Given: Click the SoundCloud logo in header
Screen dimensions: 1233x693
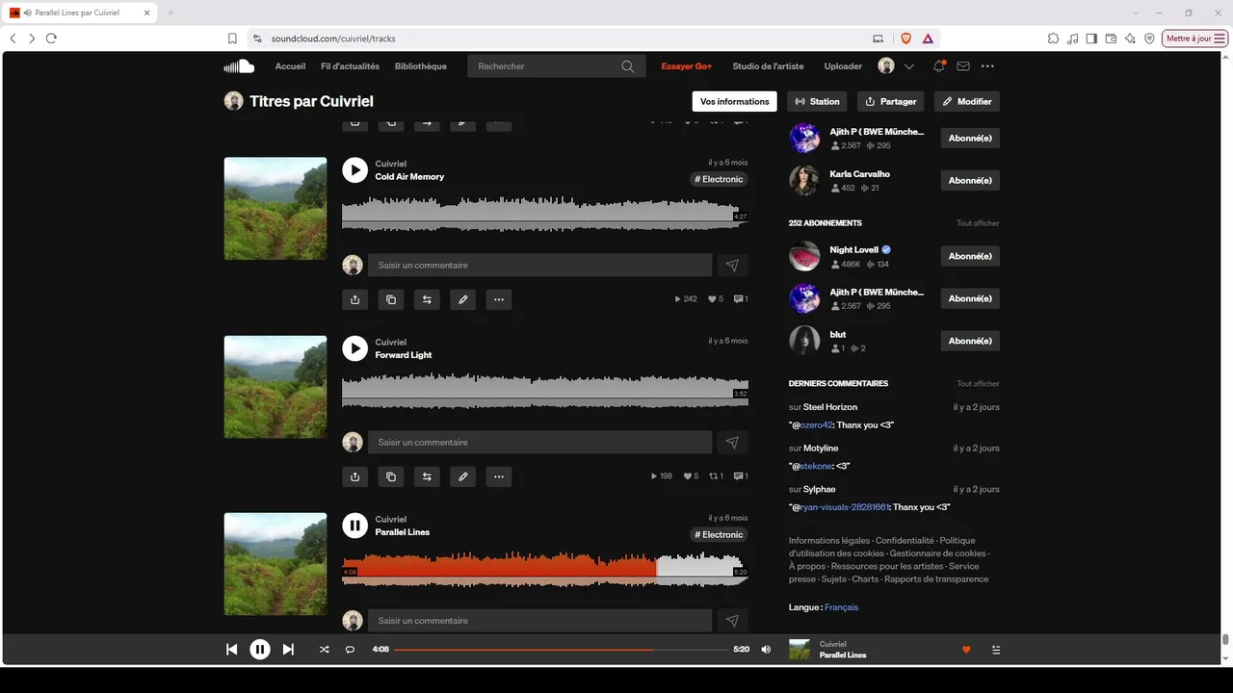Looking at the screenshot, I should pyautogui.click(x=239, y=66).
